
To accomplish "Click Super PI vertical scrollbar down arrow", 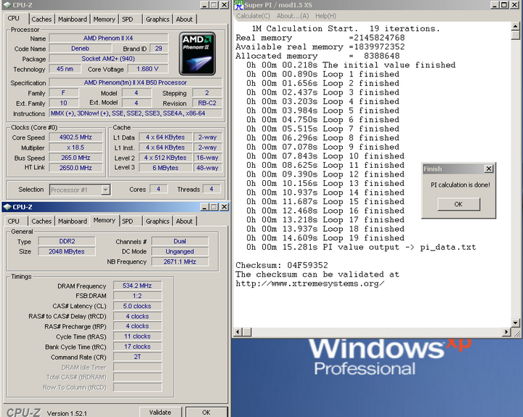I will [515, 323].
